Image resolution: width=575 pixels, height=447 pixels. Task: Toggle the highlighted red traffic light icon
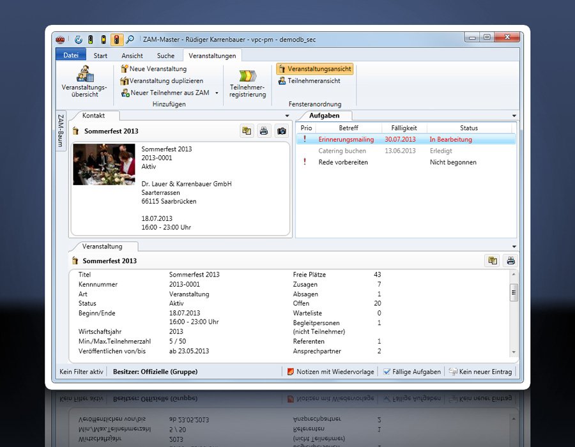coord(117,40)
